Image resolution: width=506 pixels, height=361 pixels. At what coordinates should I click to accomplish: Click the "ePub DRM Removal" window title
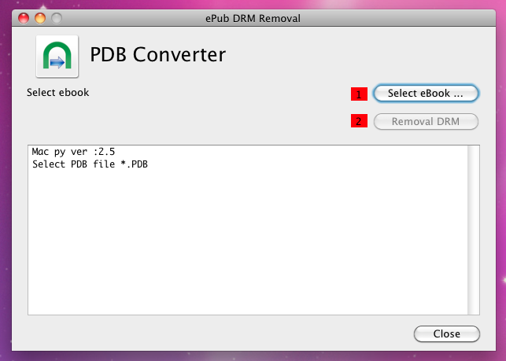point(253,17)
